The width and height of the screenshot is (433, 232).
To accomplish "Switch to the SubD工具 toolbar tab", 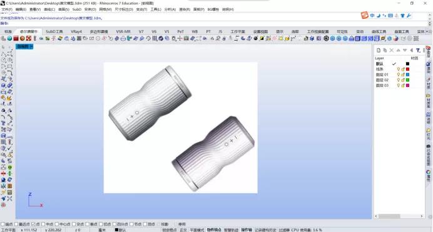I will [x=54, y=31].
